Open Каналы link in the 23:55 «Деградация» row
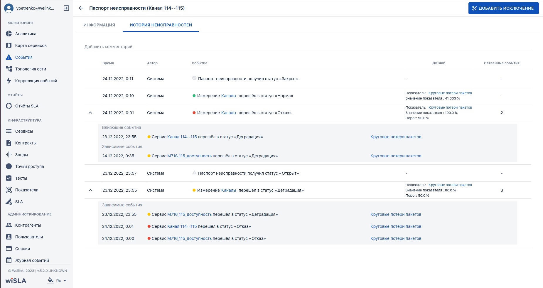Screen dimensions: 543x288 point(229,190)
